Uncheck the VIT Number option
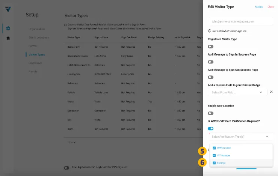278x176 pixels. click(x=215, y=155)
